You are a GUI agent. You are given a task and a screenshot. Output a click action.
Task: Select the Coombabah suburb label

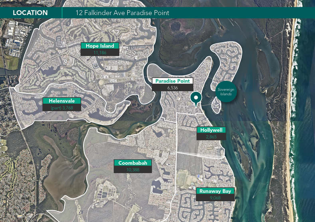pyautogui.click(x=133, y=163)
